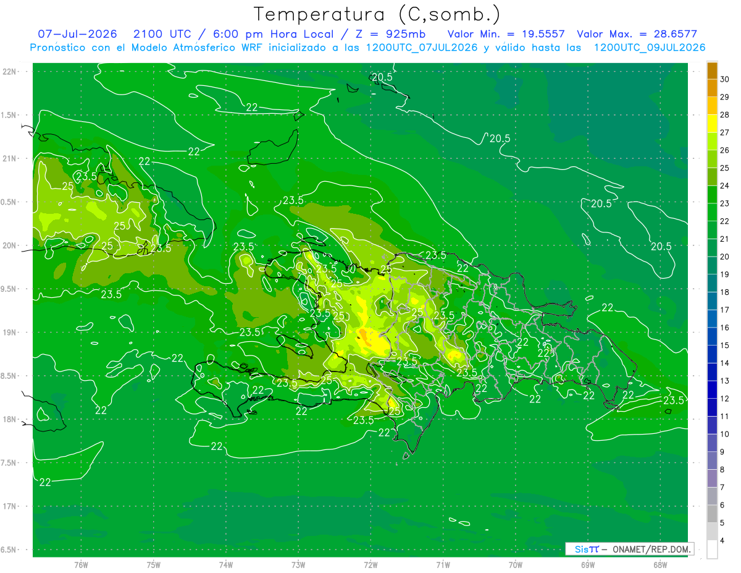Select the initialization time 1200UTC_07JUL2026
The height and width of the screenshot is (573, 741).
pos(421,48)
